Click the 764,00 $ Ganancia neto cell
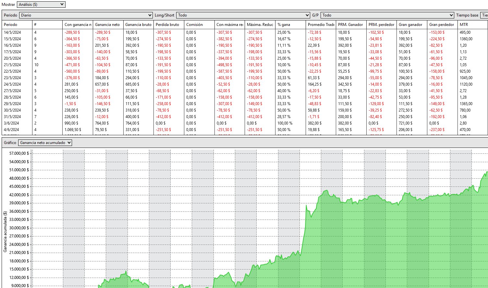Viewport: 488px width, 288px height. (x=108, y=123)
